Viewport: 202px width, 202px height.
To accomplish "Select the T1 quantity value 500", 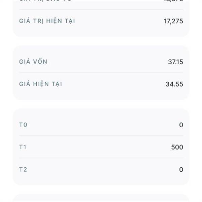I will 177,147.
